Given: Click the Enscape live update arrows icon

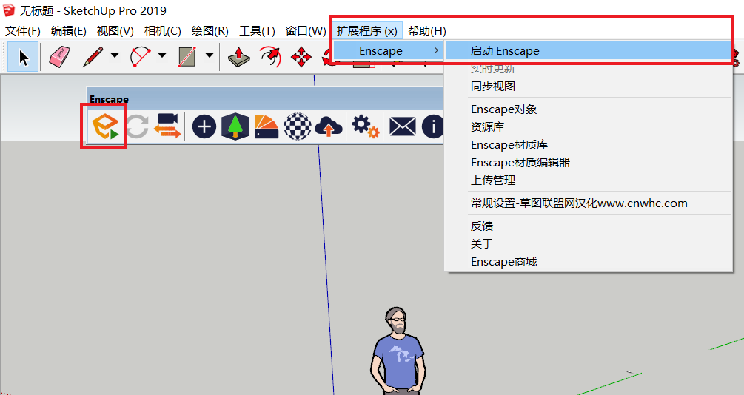Looking at the screenshot, I should click(x=137, y=126).
